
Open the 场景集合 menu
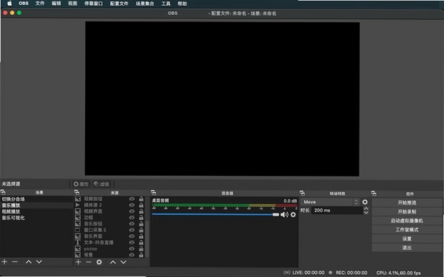(x=145, y=4)
